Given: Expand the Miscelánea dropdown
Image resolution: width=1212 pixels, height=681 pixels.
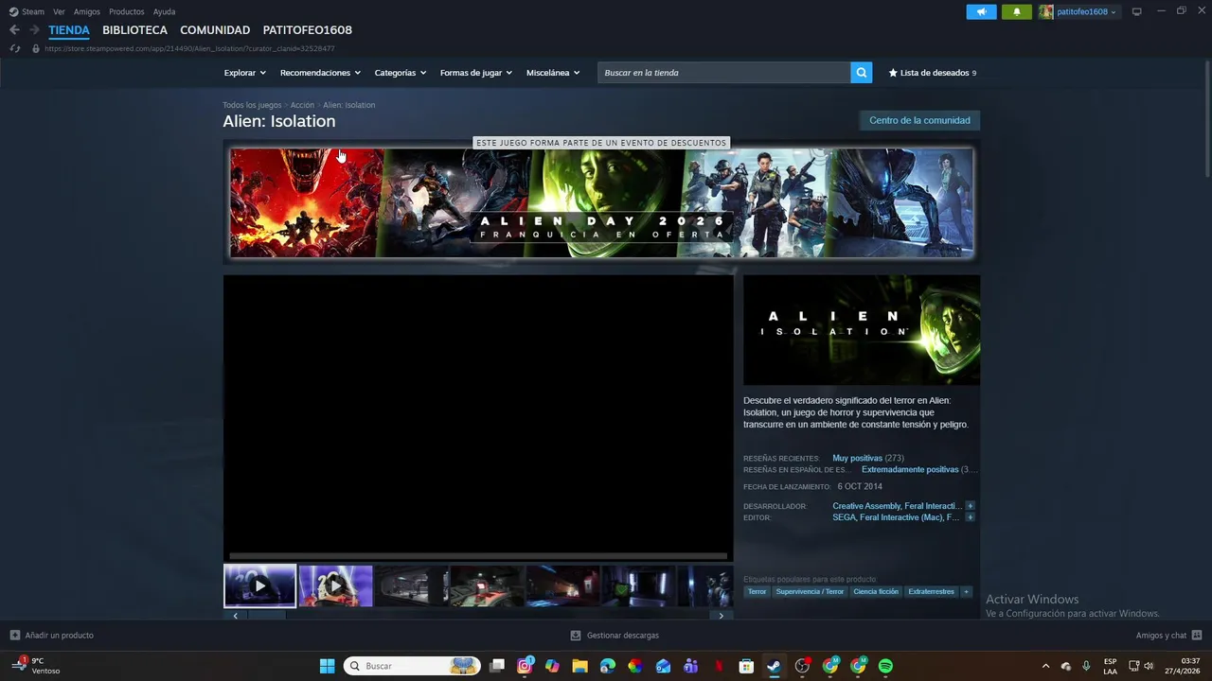Looking at the screenshot, I should [553, 73].
